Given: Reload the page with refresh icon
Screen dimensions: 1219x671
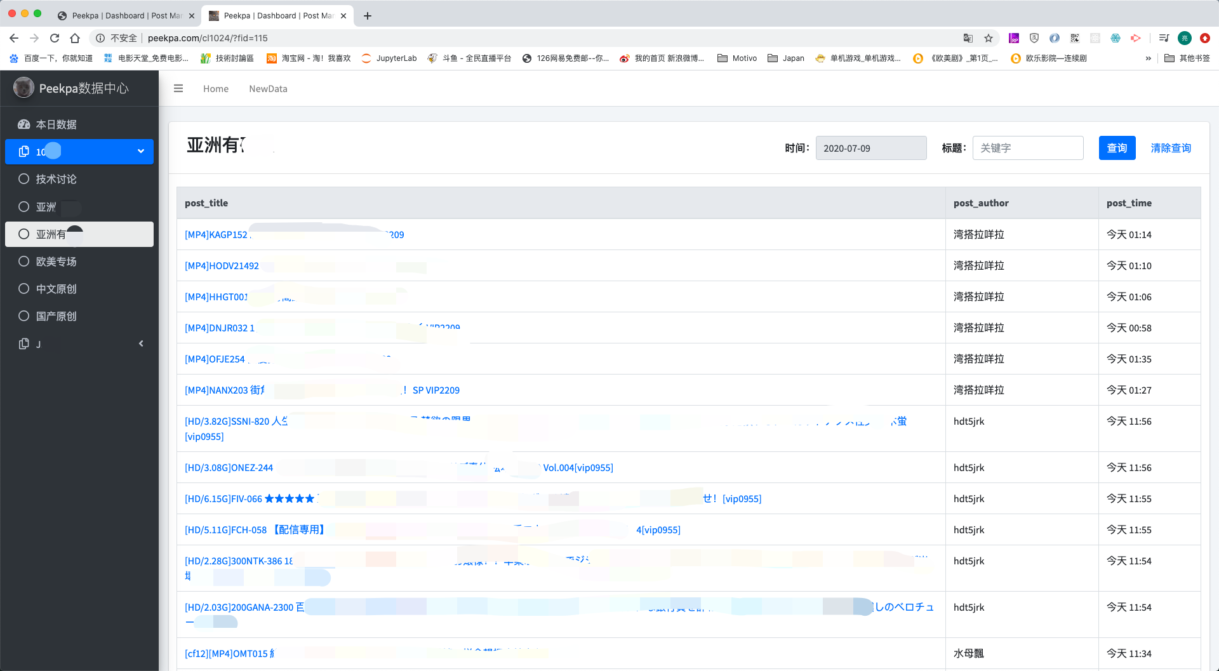Looking at the screenshot, I should [x=55, y=38].
